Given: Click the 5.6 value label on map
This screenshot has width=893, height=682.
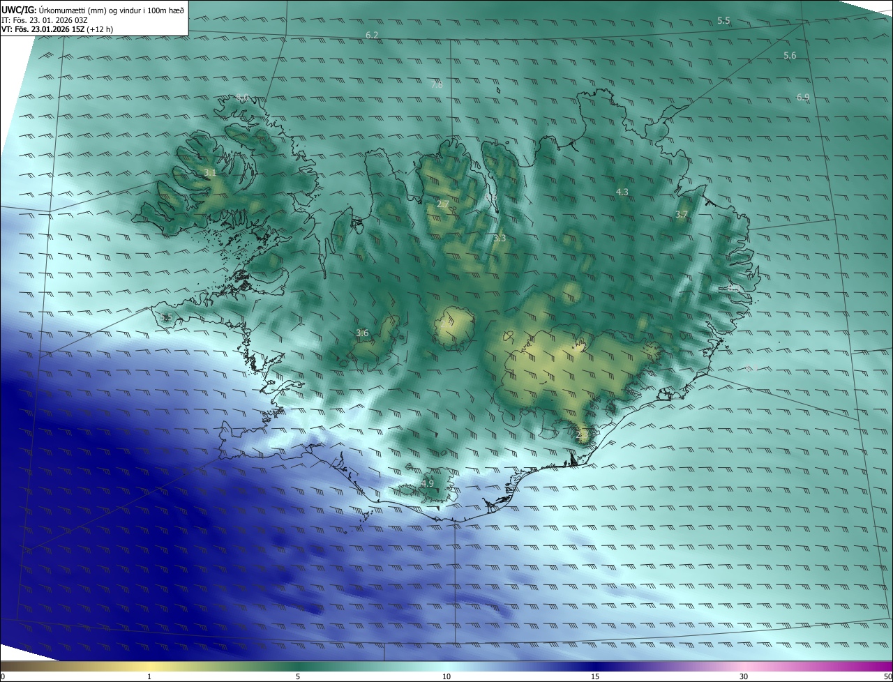Looking at the screenshot, I should click(790, 55).
